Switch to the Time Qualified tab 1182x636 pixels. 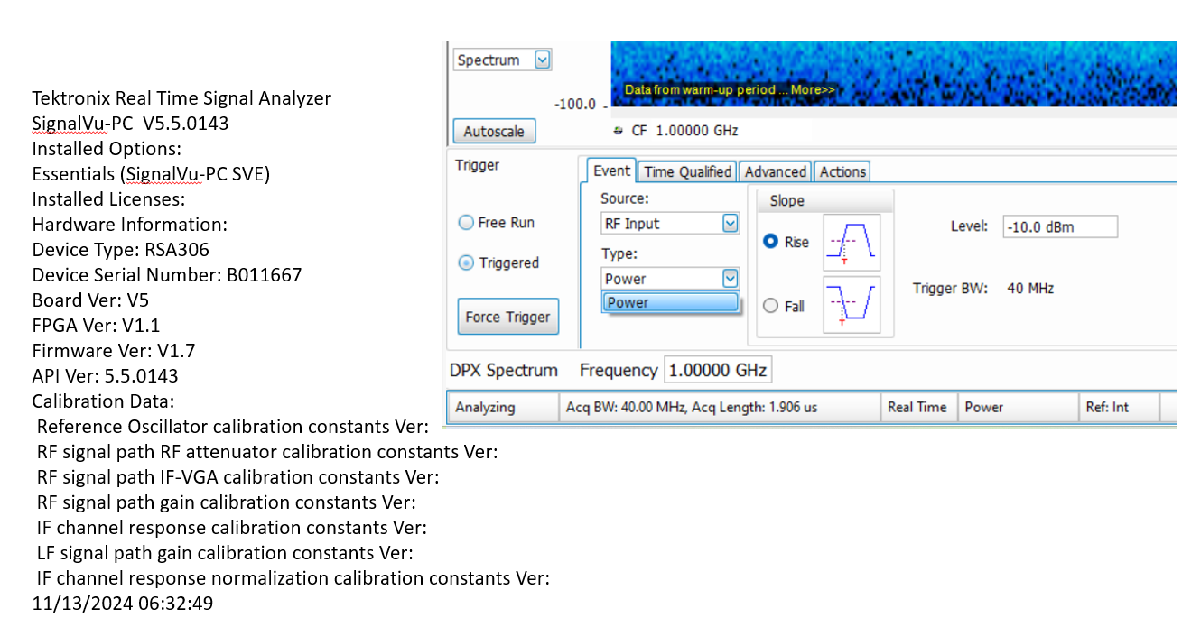point(687,171)
